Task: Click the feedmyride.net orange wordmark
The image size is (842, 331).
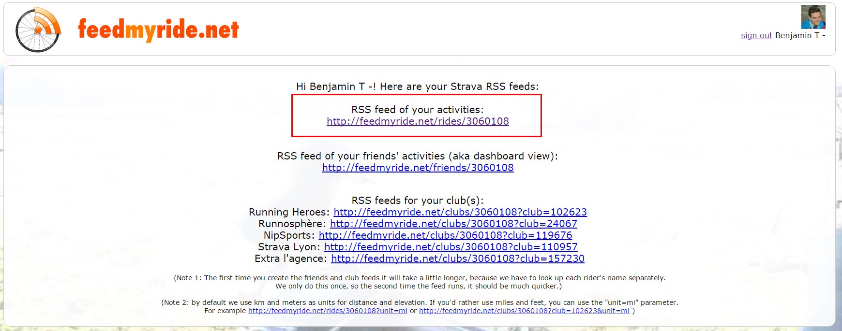Action: [158, 29]
